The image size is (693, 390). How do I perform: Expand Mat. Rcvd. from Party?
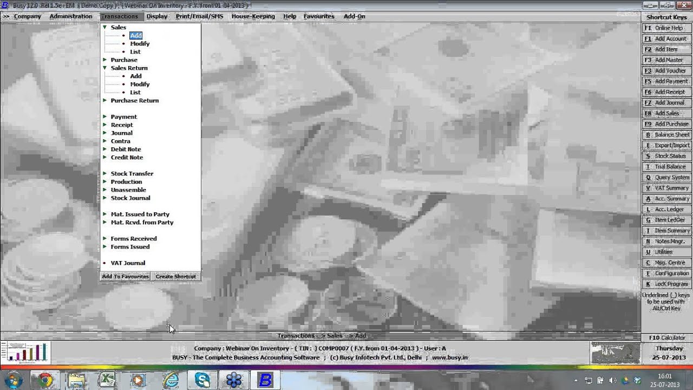(104, 222)
